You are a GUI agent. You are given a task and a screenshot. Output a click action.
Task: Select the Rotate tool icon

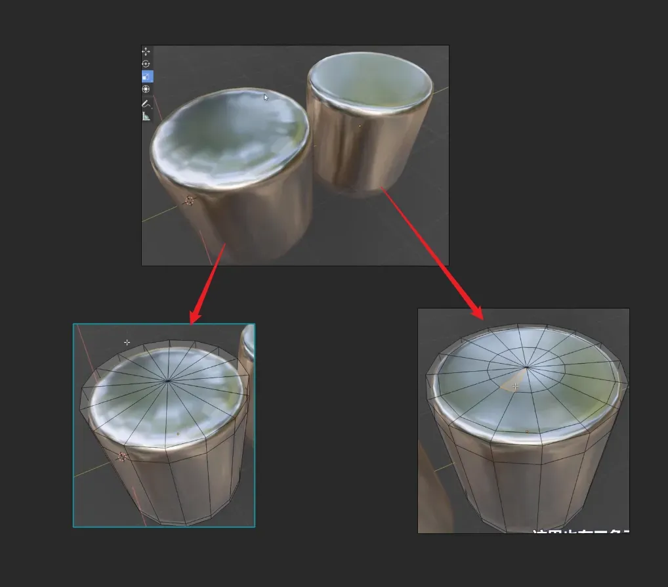coord(146,64)
